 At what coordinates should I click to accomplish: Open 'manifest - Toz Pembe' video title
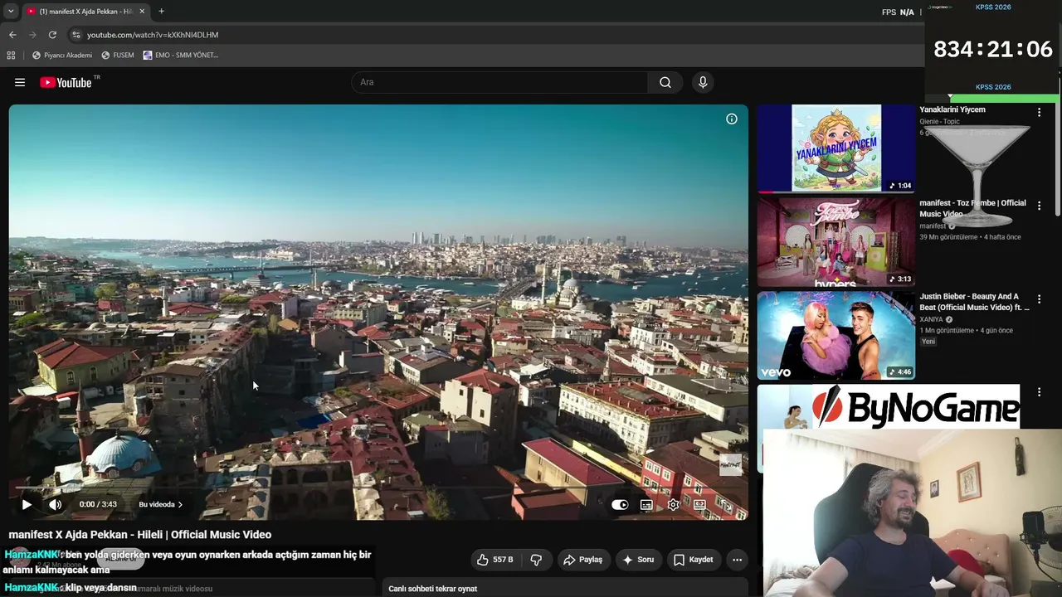(x=972, y=208)
